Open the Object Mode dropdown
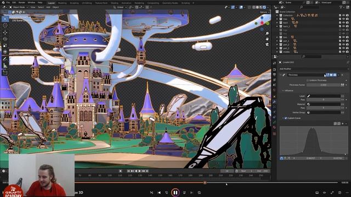This screenshot has height=197, width=351. (x=19, y=7)
